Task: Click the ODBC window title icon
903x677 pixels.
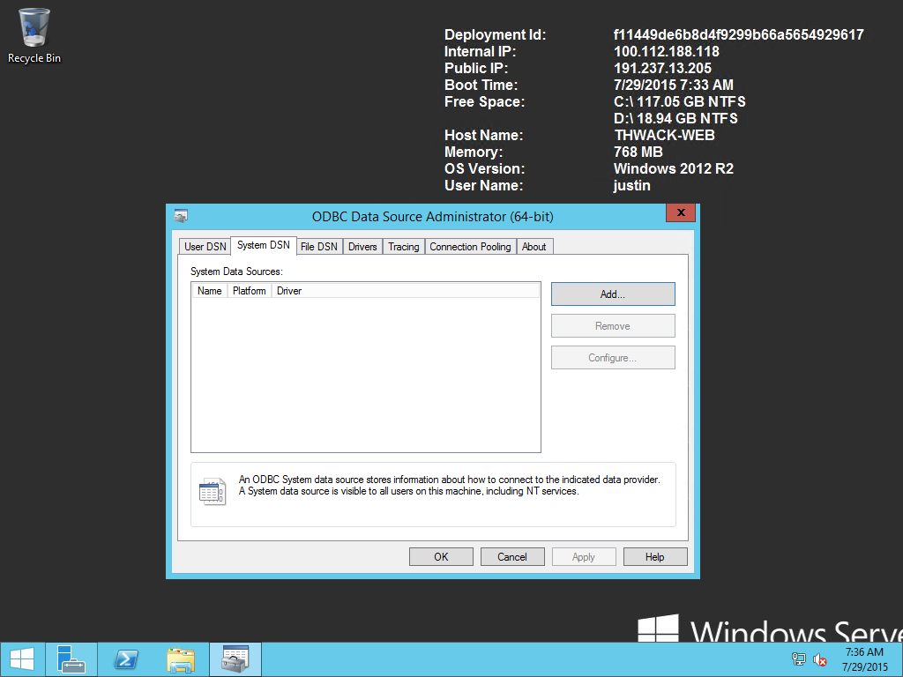Action: pyautogui.click(x=181, y=216)
